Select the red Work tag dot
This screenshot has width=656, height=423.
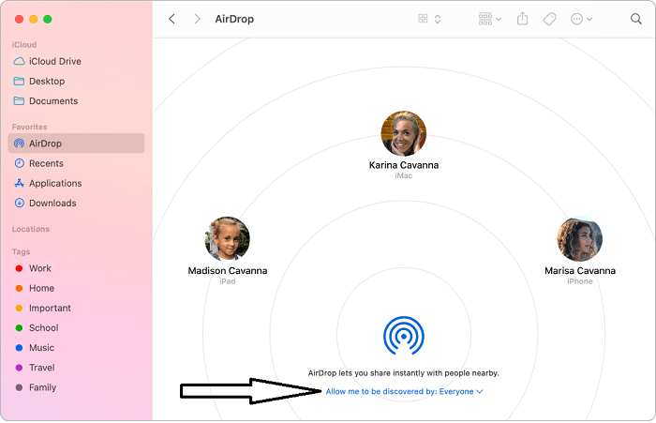[19, 268]
